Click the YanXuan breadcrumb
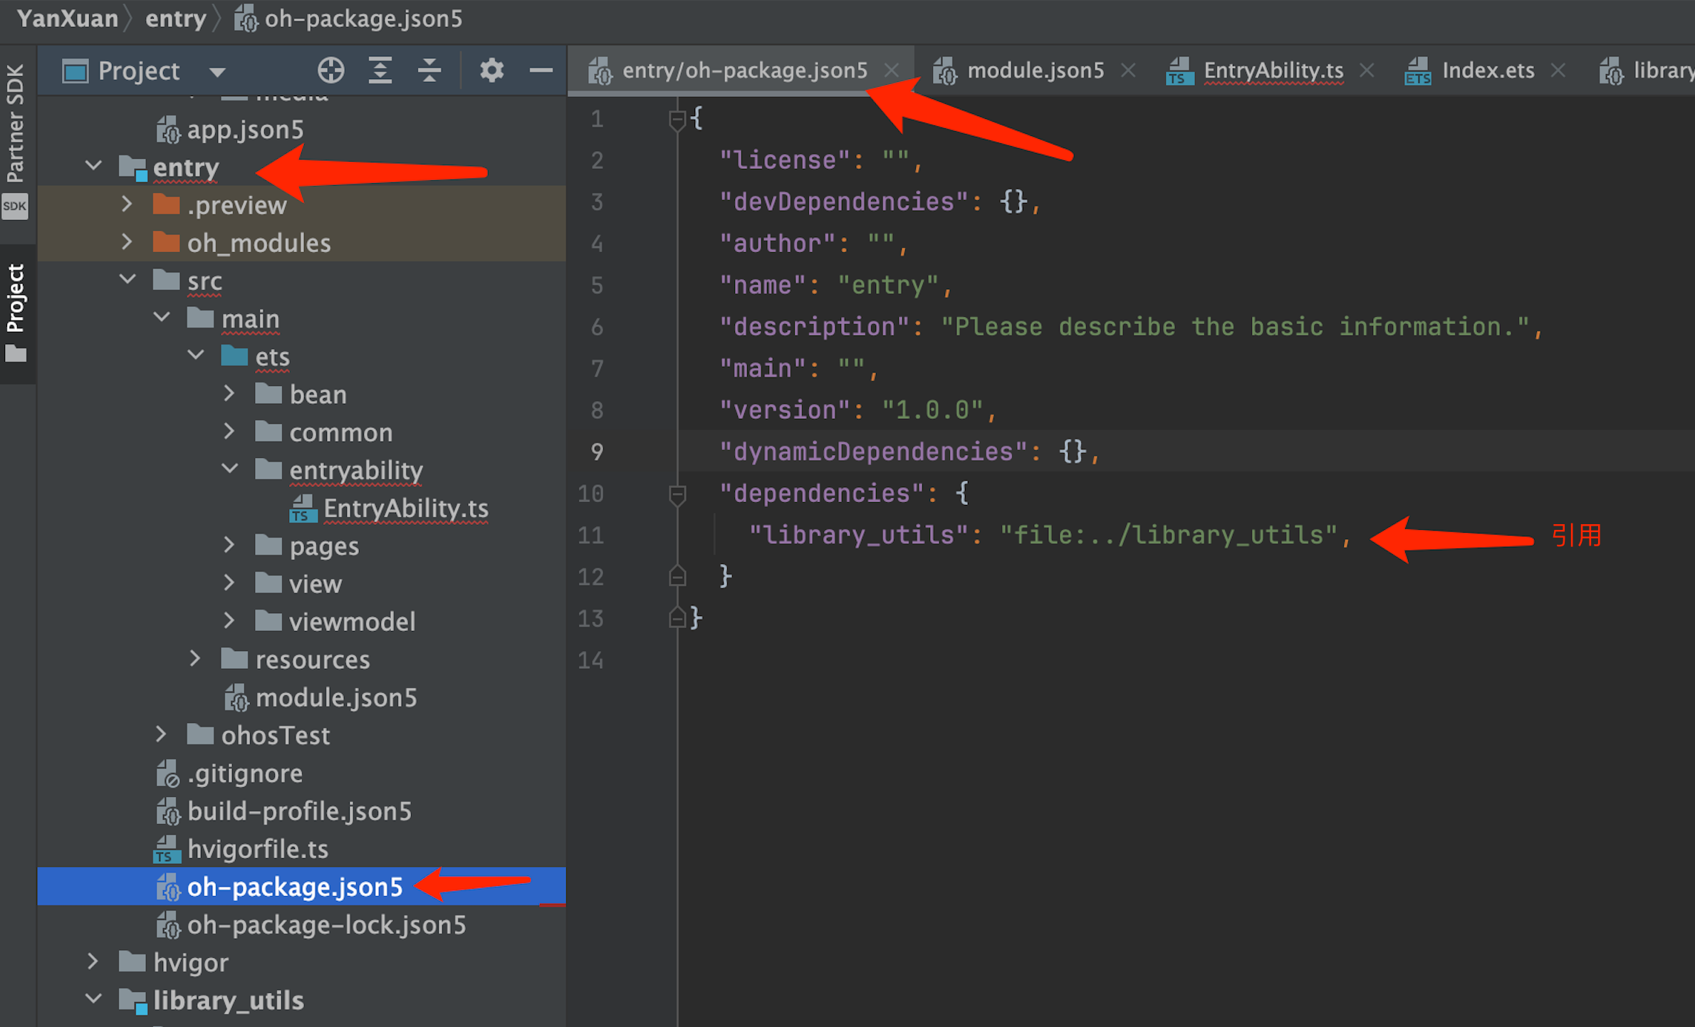1695x1027 pixels. point(68,19)
